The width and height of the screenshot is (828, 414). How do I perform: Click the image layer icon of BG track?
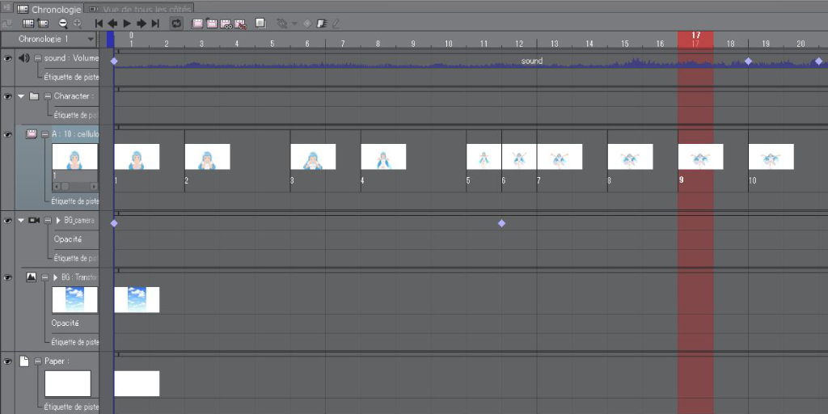(32, 277)
